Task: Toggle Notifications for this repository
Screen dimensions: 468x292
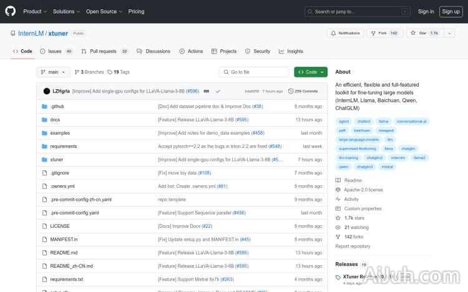Action: 344,33
